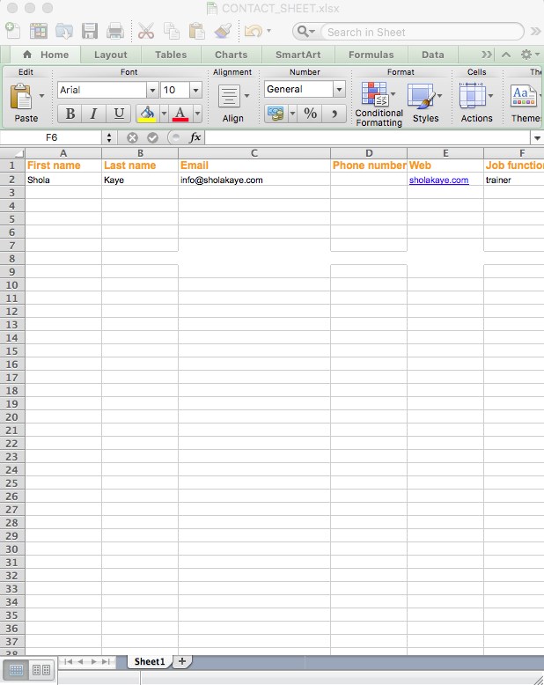Apply percent style format

coord(311,114)
